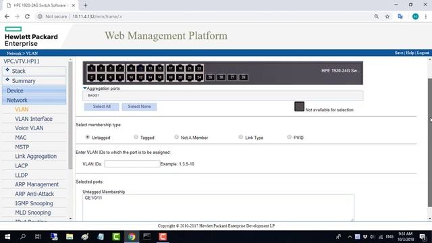This screenshot has width=432, height=243.
Task: Select port 5 on the switch panel
Action: click(x=111, y=68)
